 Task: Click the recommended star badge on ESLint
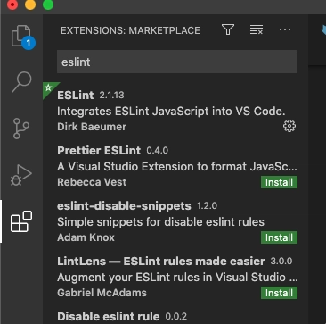(x=49, y=87)
